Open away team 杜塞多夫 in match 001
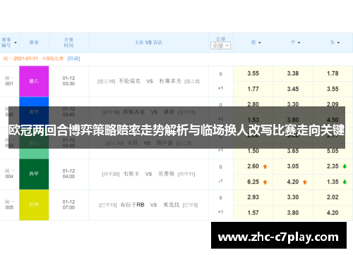This screenshot has height=255, width=353. 170,81
